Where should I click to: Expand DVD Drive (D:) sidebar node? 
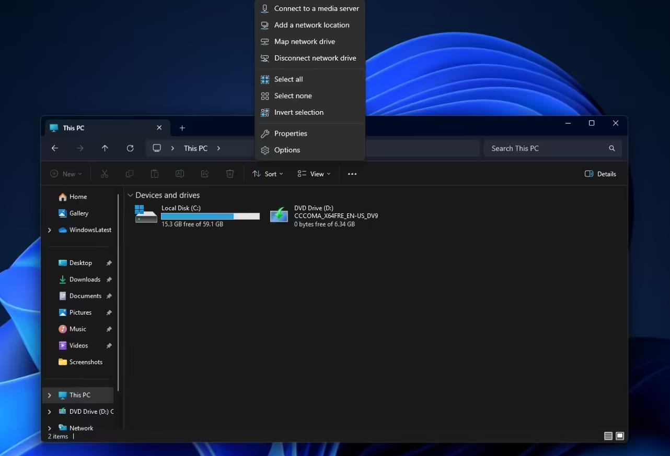50,412
